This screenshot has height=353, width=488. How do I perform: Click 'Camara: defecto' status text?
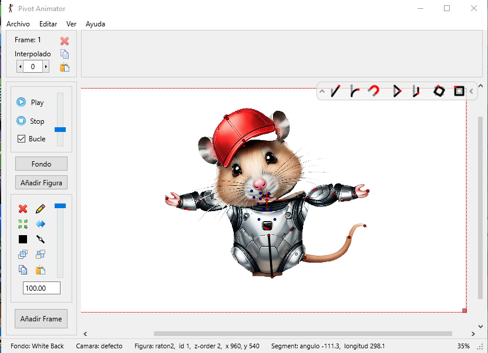click(99, 346)
